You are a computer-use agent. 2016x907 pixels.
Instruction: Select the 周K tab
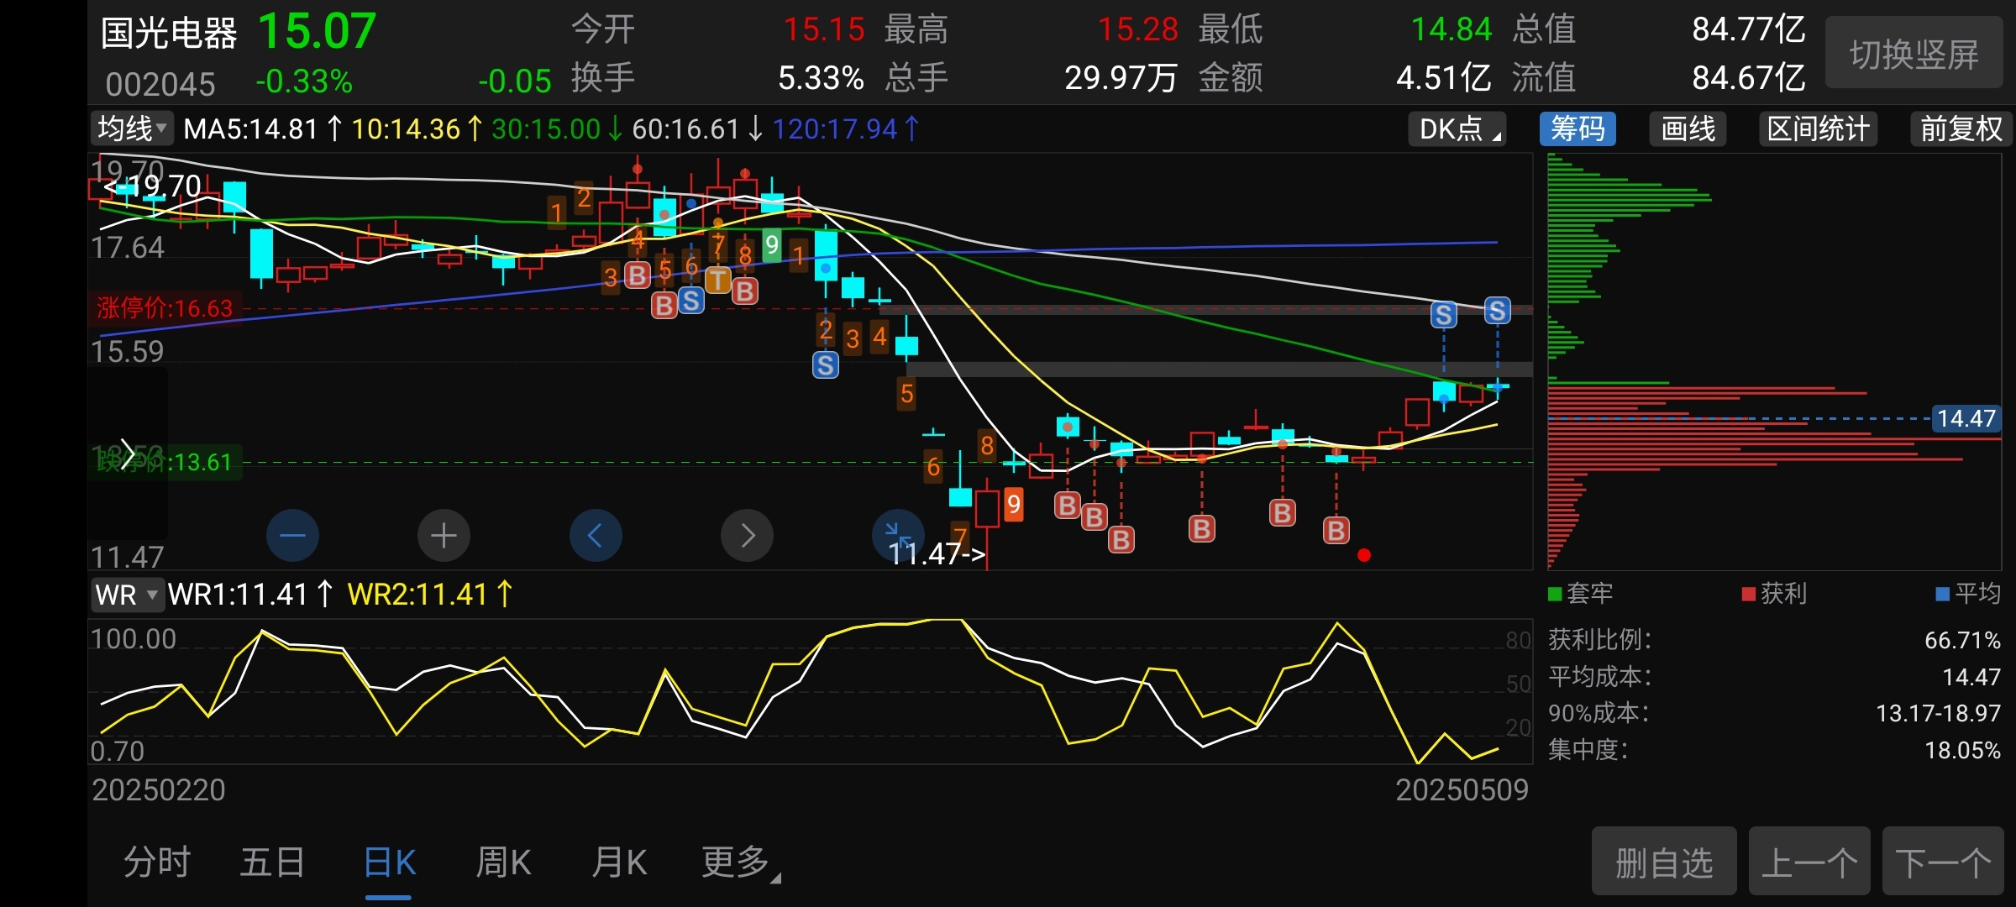pyautogui.click(x=503, y=862)
